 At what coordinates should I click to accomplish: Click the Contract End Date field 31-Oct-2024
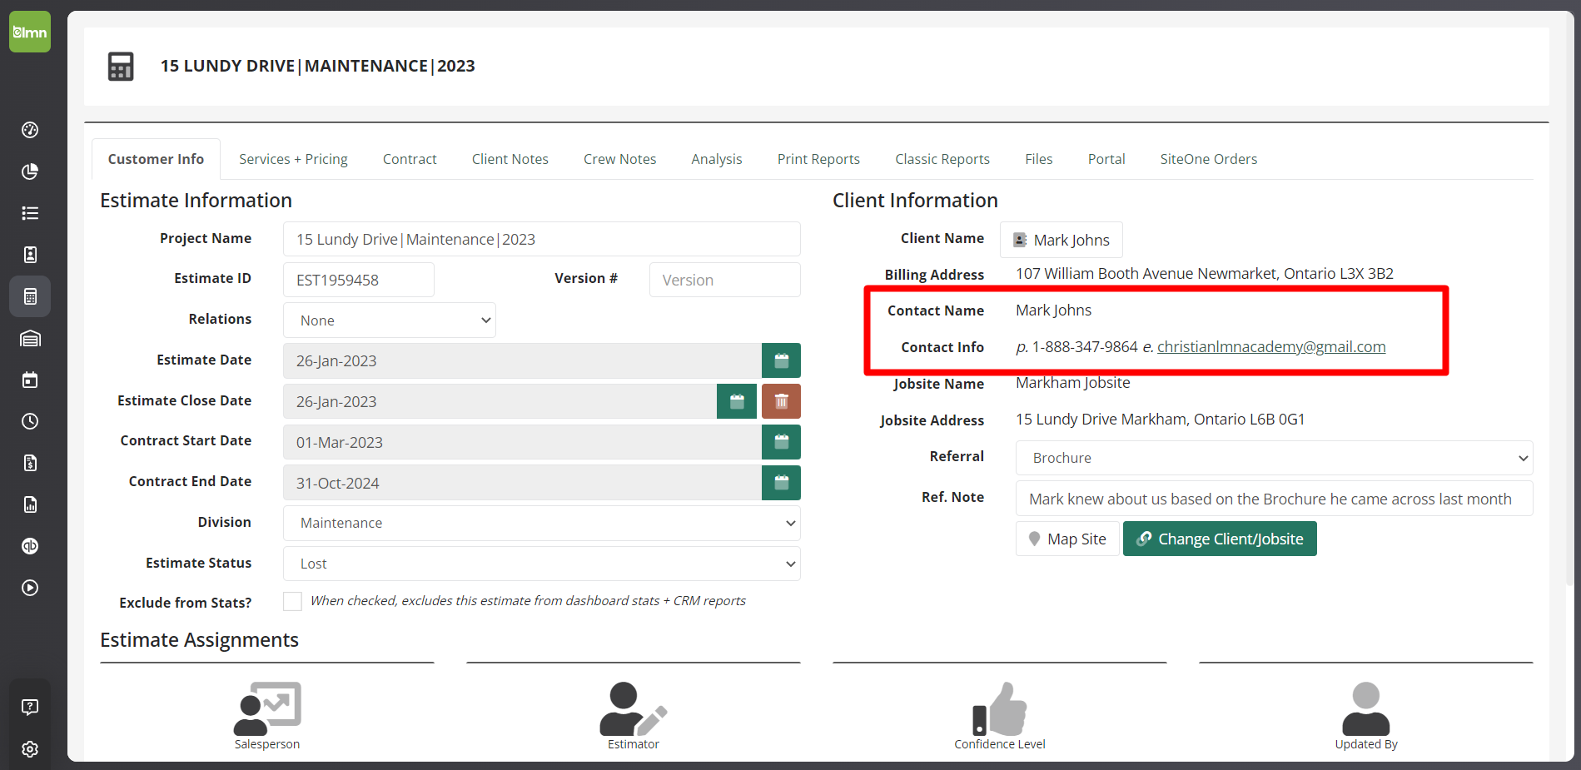click(x=522, y=483)
